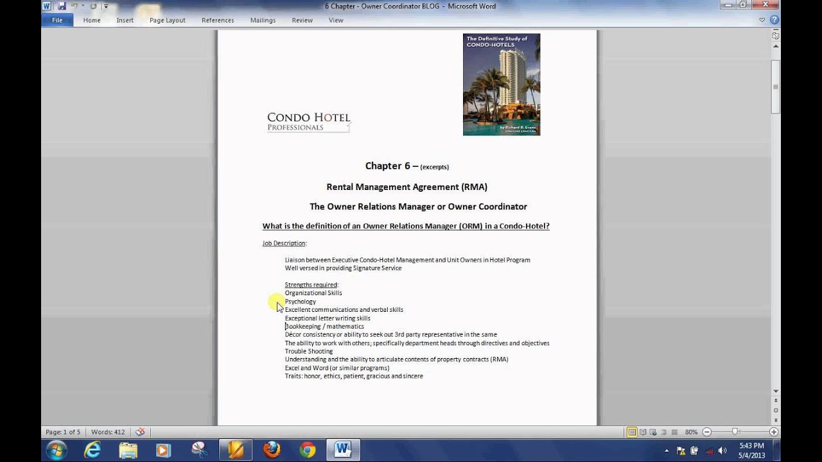Image resolution: width=822 pixels, height=462 pixels.
Task: Open Microsoft Word Help
Action: 774,20
